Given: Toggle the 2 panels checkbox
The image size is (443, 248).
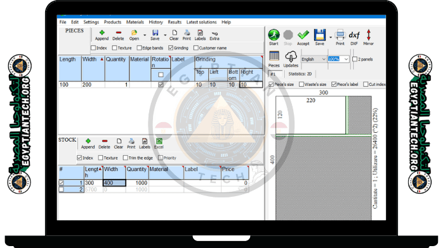Looking at the screenshot, I should [x=355, y=59].
